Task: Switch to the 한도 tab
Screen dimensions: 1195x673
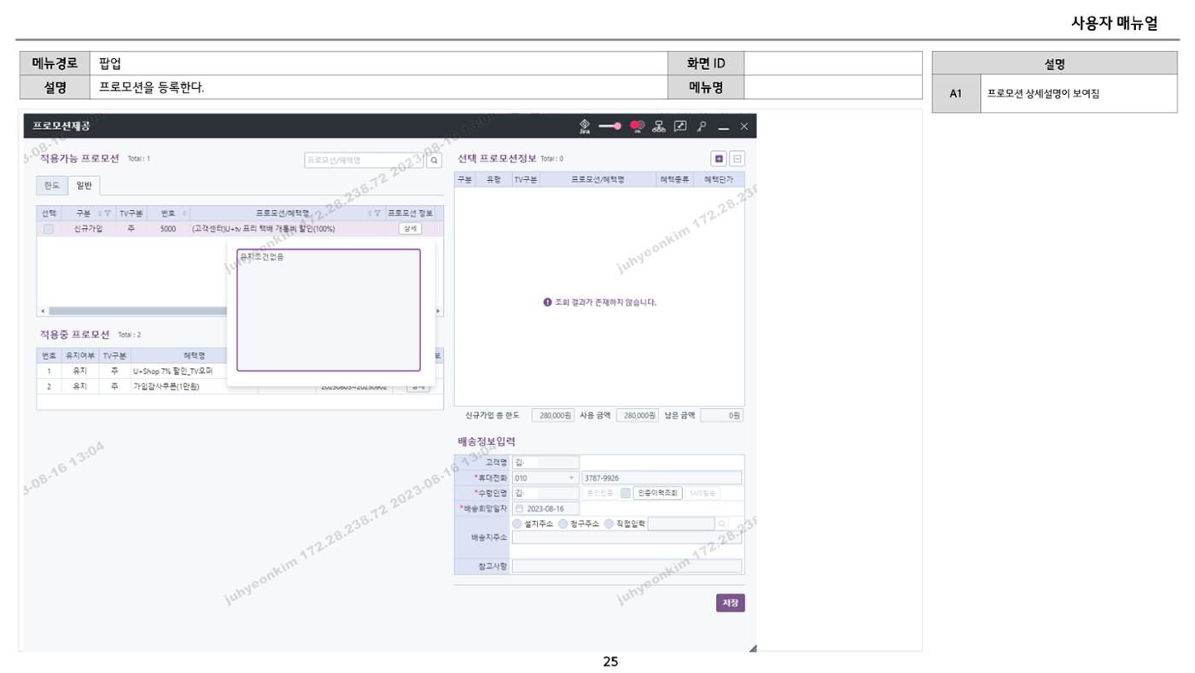Action: [x=54, y=185]
